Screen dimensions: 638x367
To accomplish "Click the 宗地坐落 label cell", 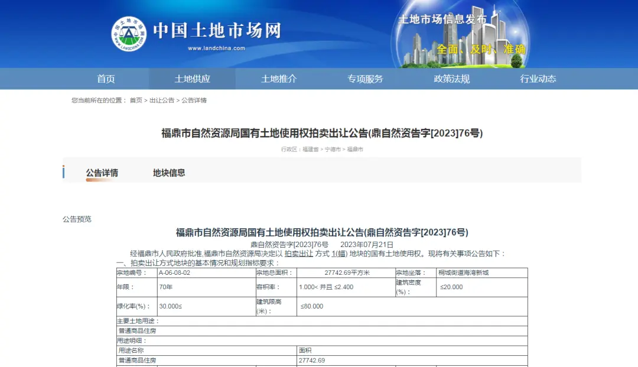I will click(416, 272).
